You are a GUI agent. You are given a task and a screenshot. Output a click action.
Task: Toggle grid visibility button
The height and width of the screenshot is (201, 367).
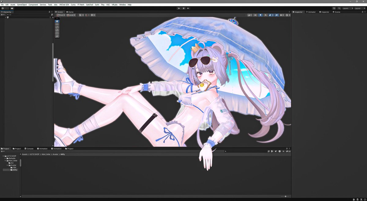pyautogui.click(x=81, y=15)
